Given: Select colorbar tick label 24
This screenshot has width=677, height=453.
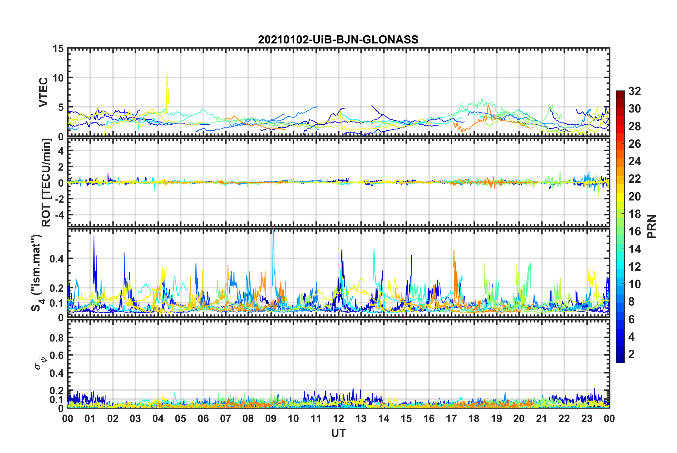Looking at the screenshot, I should pos(635,161).
